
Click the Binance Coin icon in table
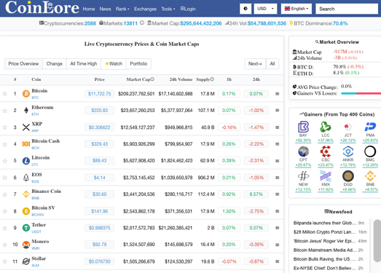26,194
